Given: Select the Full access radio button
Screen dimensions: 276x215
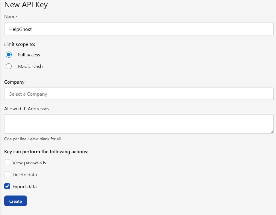Looking at the screenshot, I should [9, 55].
